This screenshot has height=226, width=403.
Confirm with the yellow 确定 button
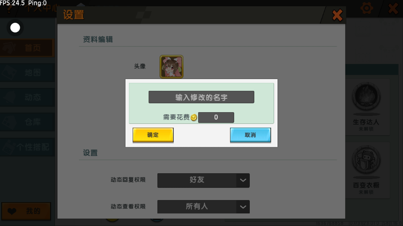click(x=153, y=135)
